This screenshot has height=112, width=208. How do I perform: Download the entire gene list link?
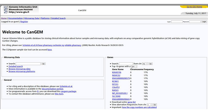click(x=132, y=102)
